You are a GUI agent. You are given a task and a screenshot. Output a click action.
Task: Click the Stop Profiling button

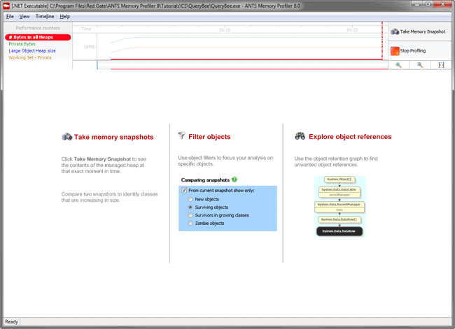[420, 51]
